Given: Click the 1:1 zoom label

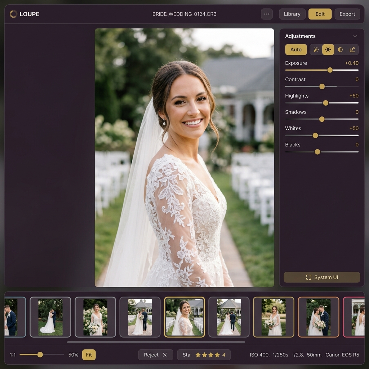Looking at the screenshot, I should [13, 355].
